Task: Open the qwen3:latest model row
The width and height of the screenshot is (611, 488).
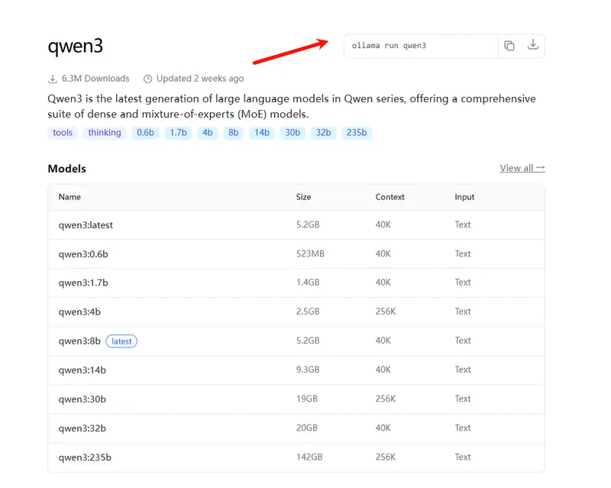Action: click(296, 225)
